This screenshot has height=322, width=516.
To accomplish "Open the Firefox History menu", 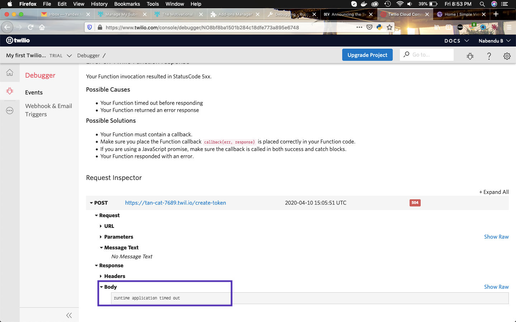I will [x=99, y=4].
